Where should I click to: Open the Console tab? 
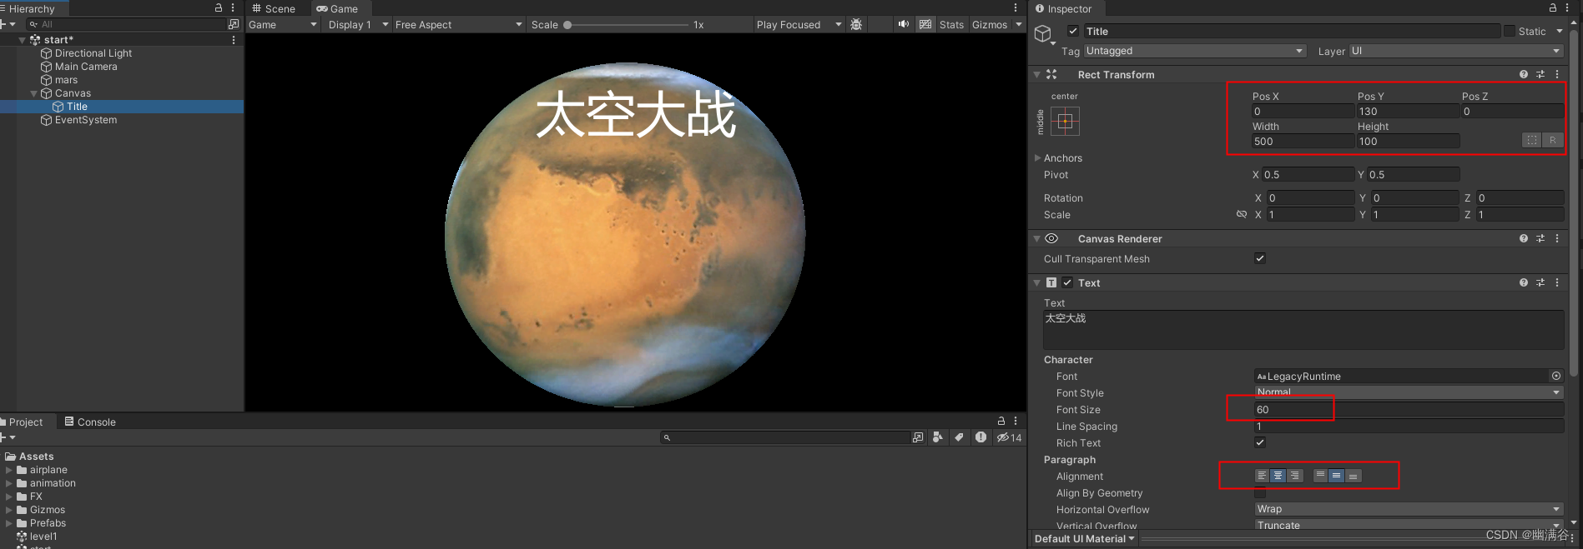(x=90, y=422)
